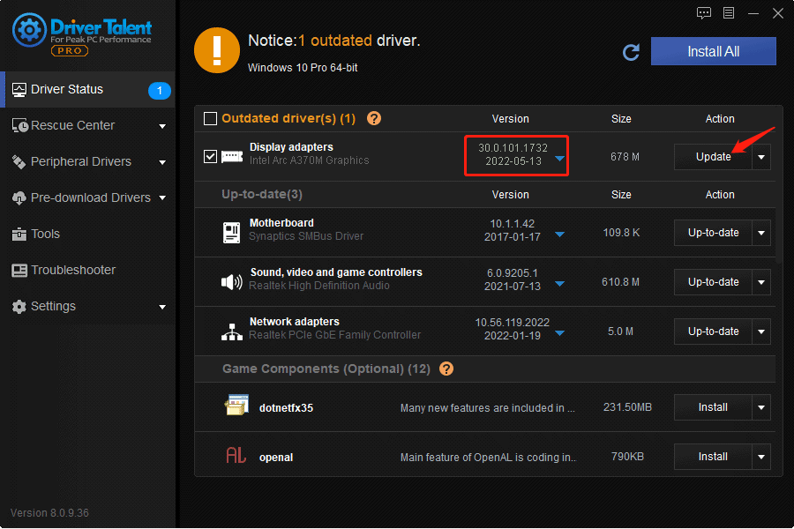Click the Motherboard device icon
Viewport: 794px width, 529px height.
coord(231,233)
